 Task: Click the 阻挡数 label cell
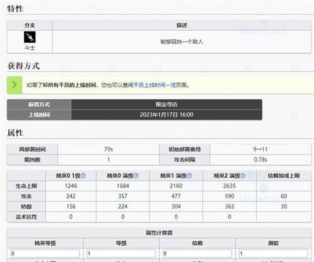pyautogui.click(x=32, y=160)
